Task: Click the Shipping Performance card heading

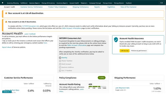Action: tap(125, 78)
